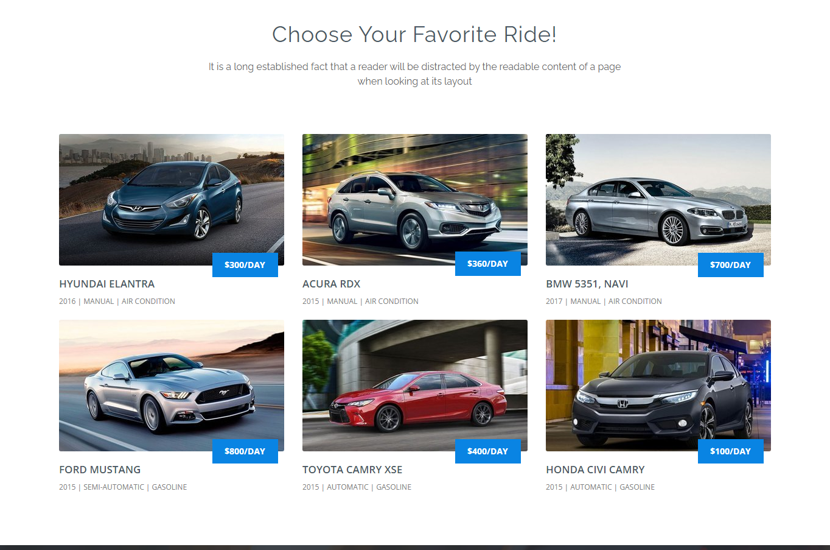Go to the FORD MUSTANG listing title
The height and width of the screenshot is (550, 830).
pyautogui.click(x=100, y=470)
